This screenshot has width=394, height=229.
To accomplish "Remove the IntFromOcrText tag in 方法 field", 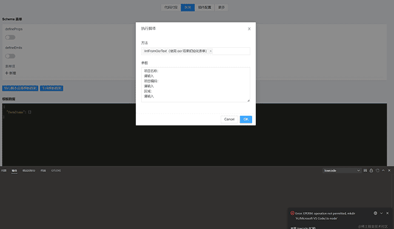I will [210, 51].
